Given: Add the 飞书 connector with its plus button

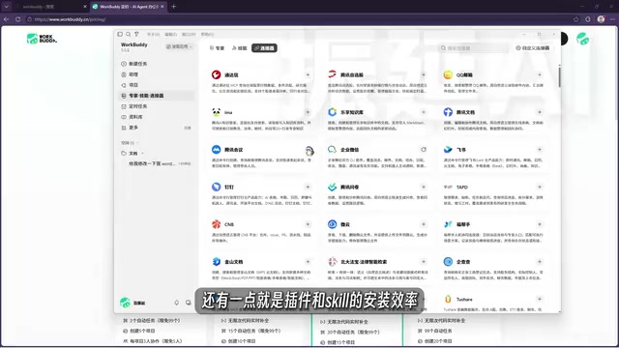Looking at the screenshot, I should [540, 150].
